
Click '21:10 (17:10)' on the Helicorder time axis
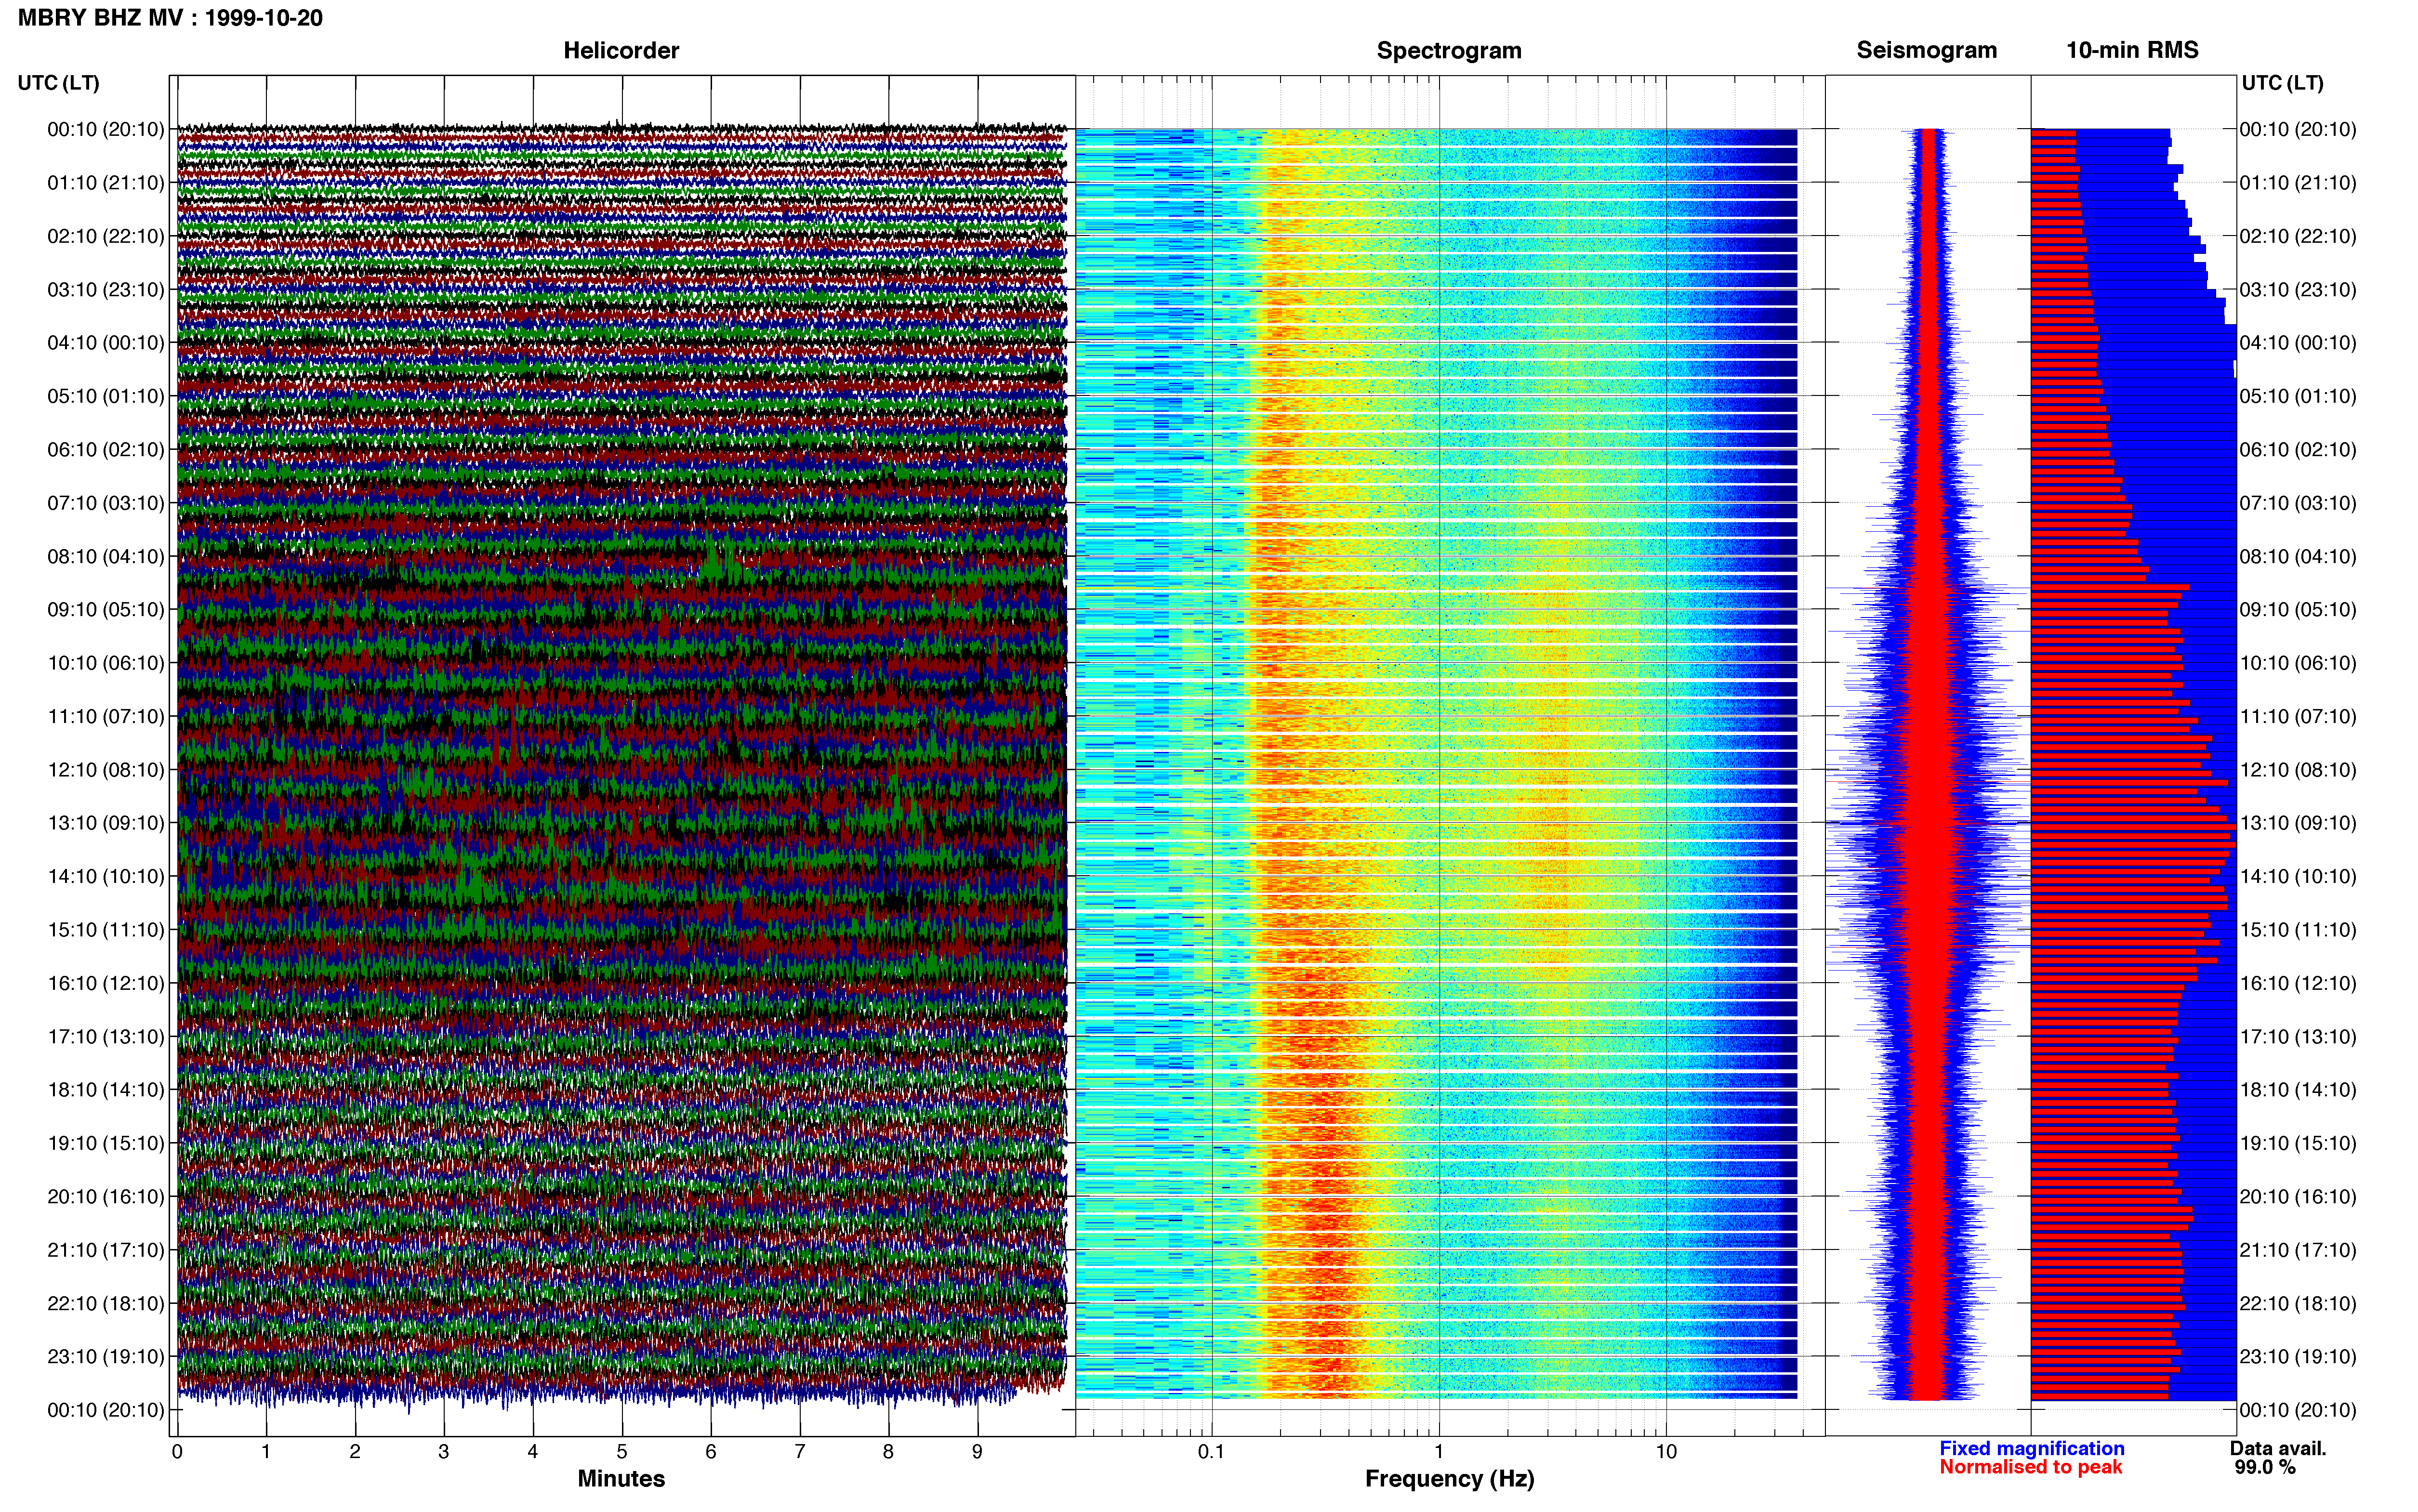click(106, 1250)
